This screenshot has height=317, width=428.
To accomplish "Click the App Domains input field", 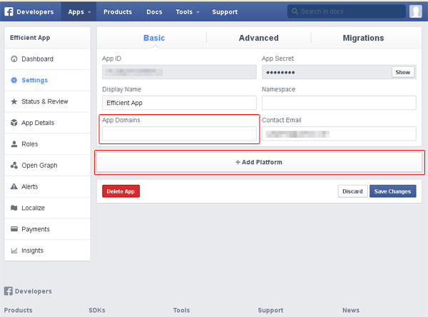I will click(x=179, y=134).
